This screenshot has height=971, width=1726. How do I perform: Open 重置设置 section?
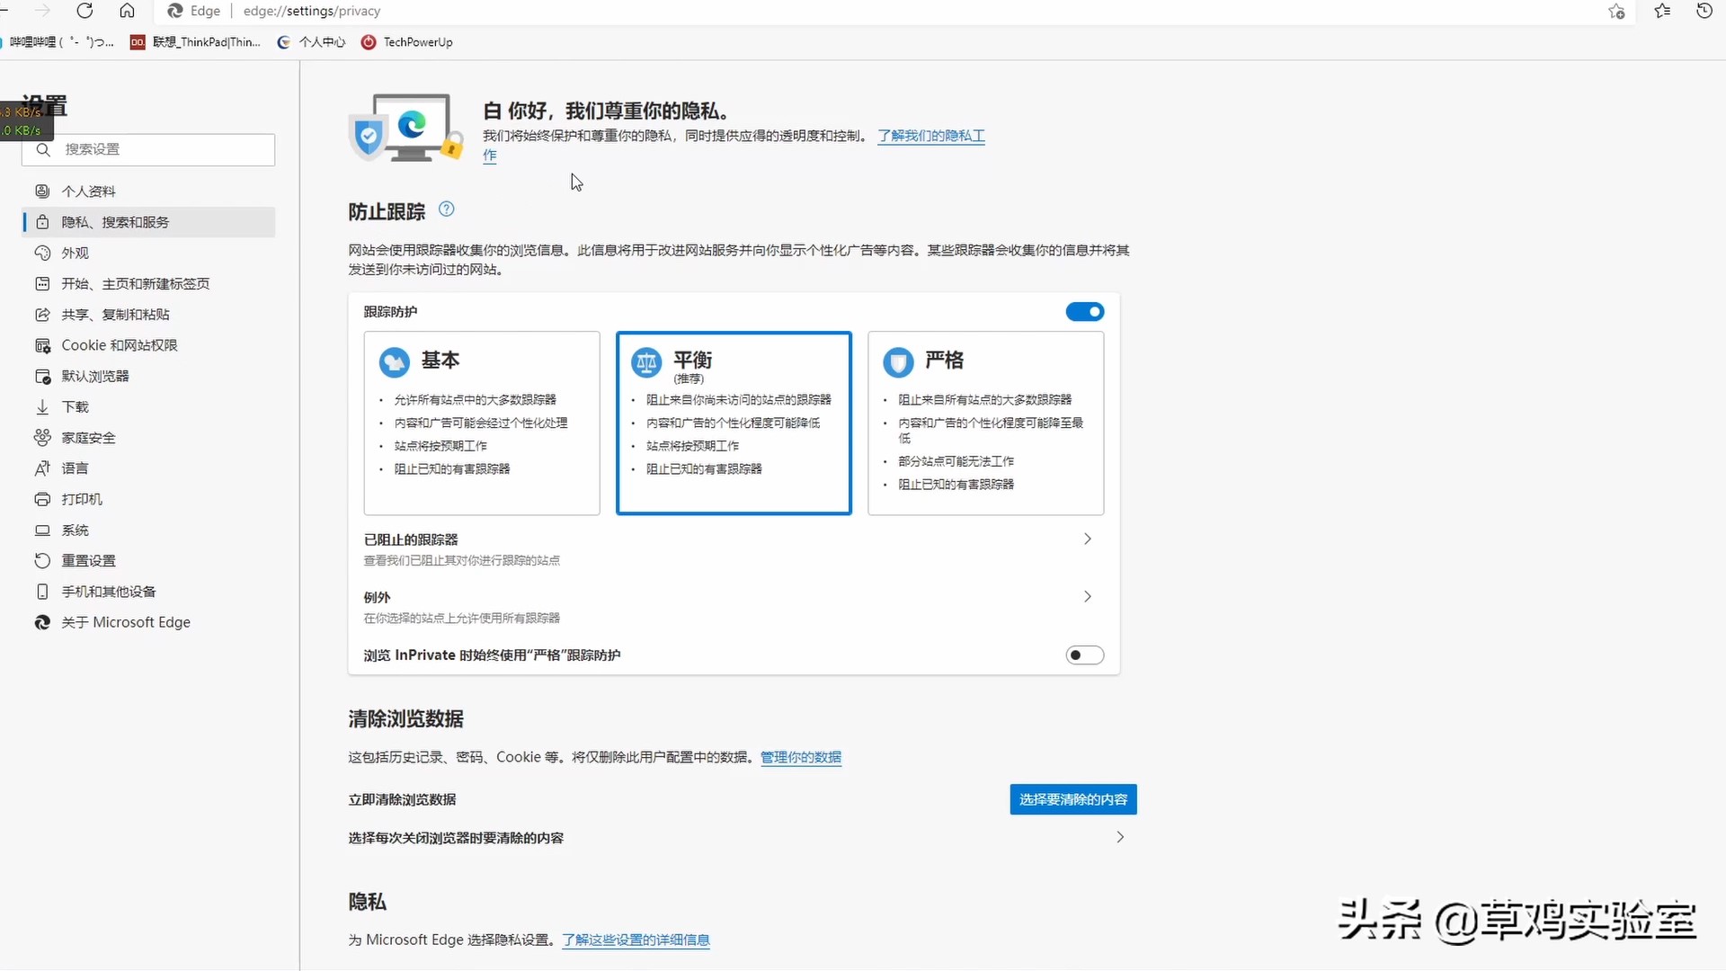tap(148, 560)
